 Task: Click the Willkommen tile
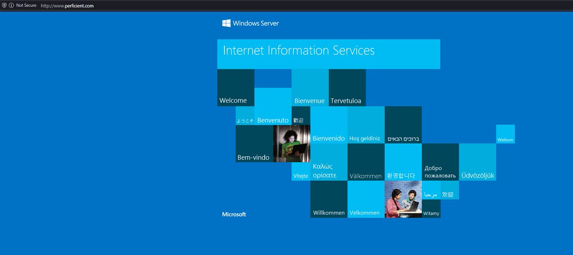click(x=329, y=199)
